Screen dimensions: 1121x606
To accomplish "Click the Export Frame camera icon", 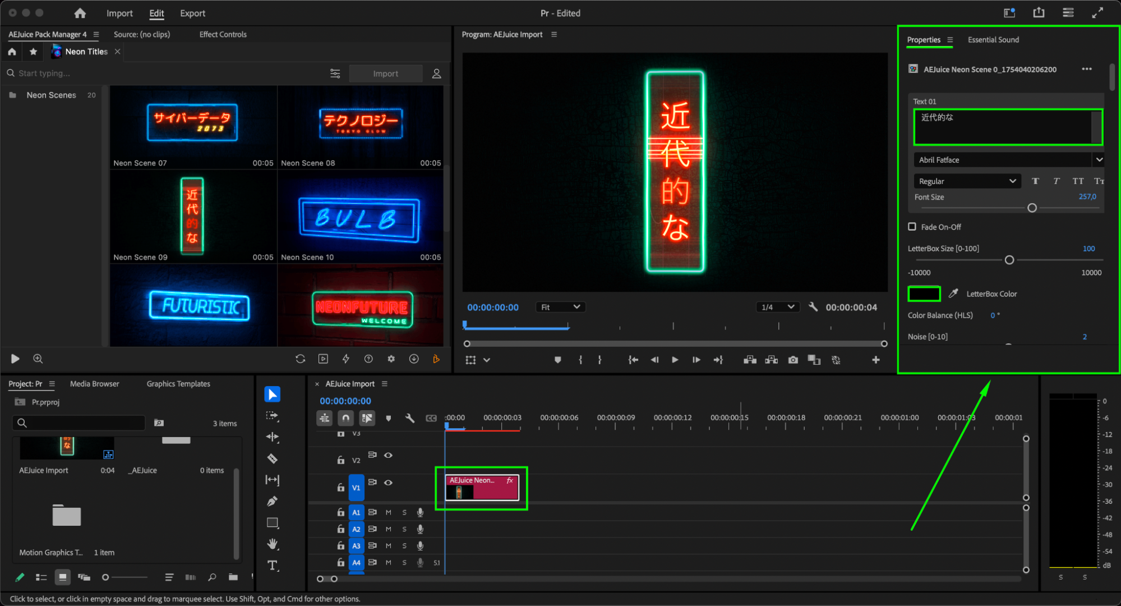I will (x=792, y=360).
